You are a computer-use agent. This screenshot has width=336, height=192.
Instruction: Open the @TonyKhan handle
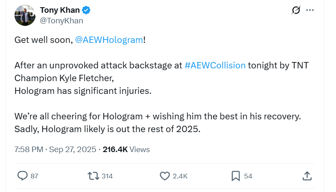tap(62, 20)
